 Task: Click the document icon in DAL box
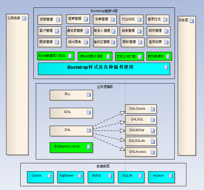89,130
